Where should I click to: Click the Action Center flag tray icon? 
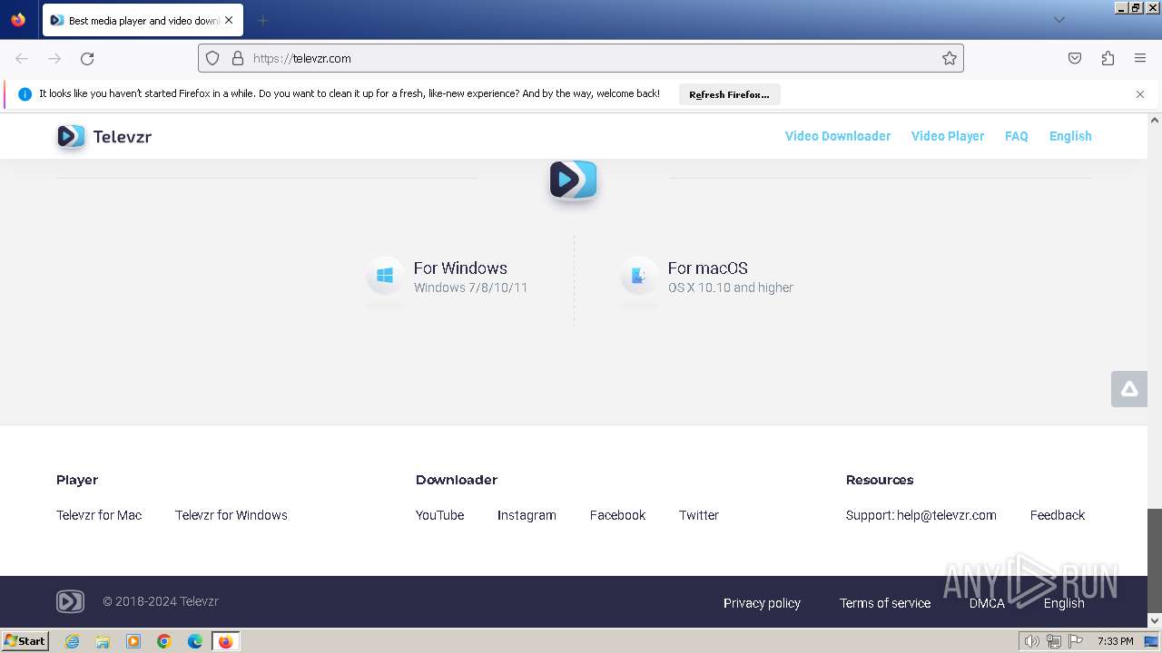tap(1076, 641)
